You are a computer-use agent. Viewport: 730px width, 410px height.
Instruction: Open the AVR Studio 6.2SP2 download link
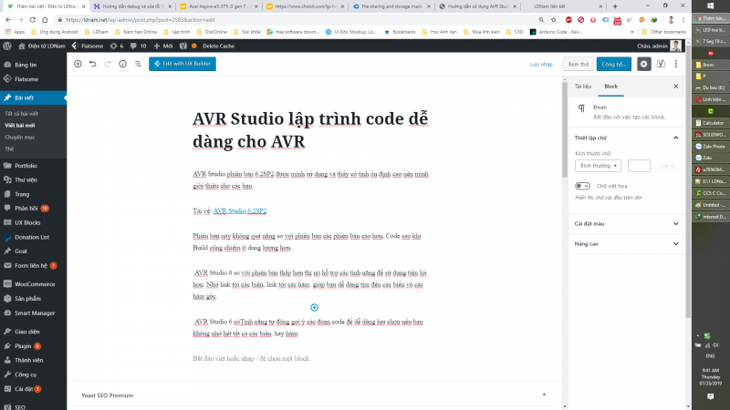coord(239,210)
